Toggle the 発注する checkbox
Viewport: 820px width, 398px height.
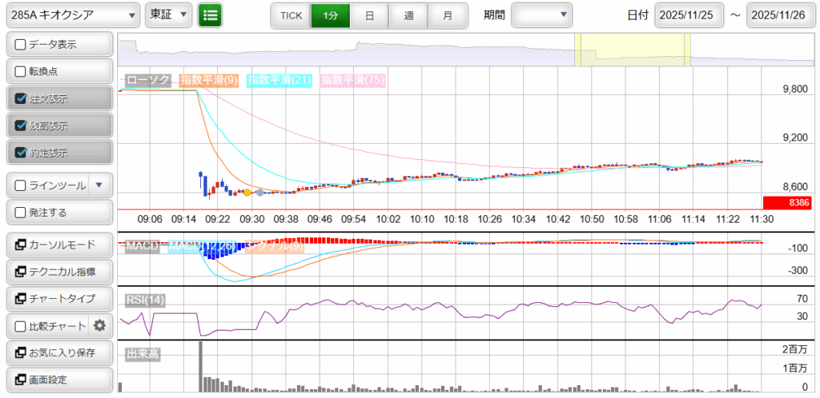click(x=21, y=213)
